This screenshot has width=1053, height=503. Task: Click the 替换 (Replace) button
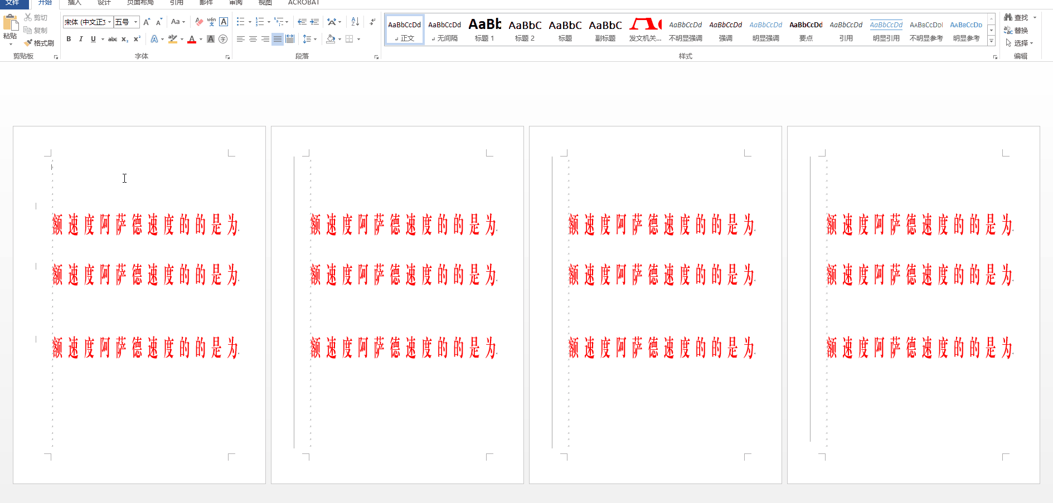coord(1016,30)
